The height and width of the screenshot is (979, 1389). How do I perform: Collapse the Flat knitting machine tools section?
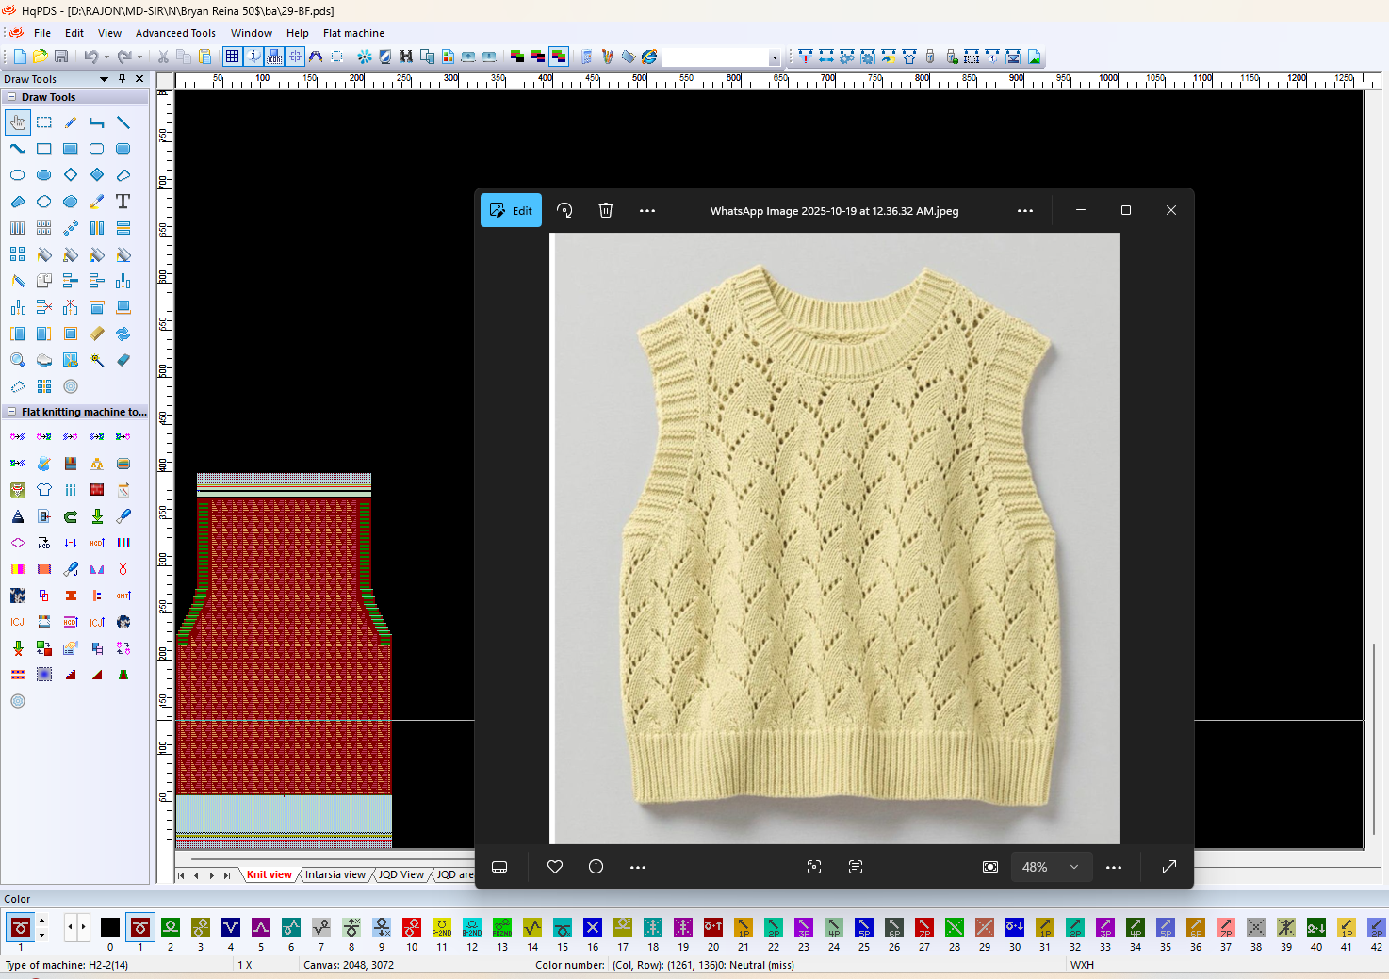pos(11,412)
